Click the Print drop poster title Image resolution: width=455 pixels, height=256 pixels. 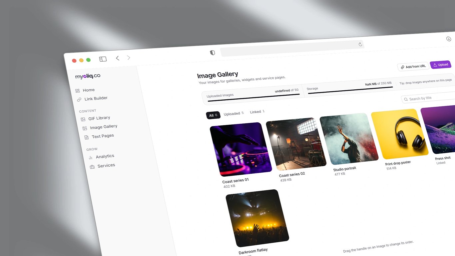point(398,163)
